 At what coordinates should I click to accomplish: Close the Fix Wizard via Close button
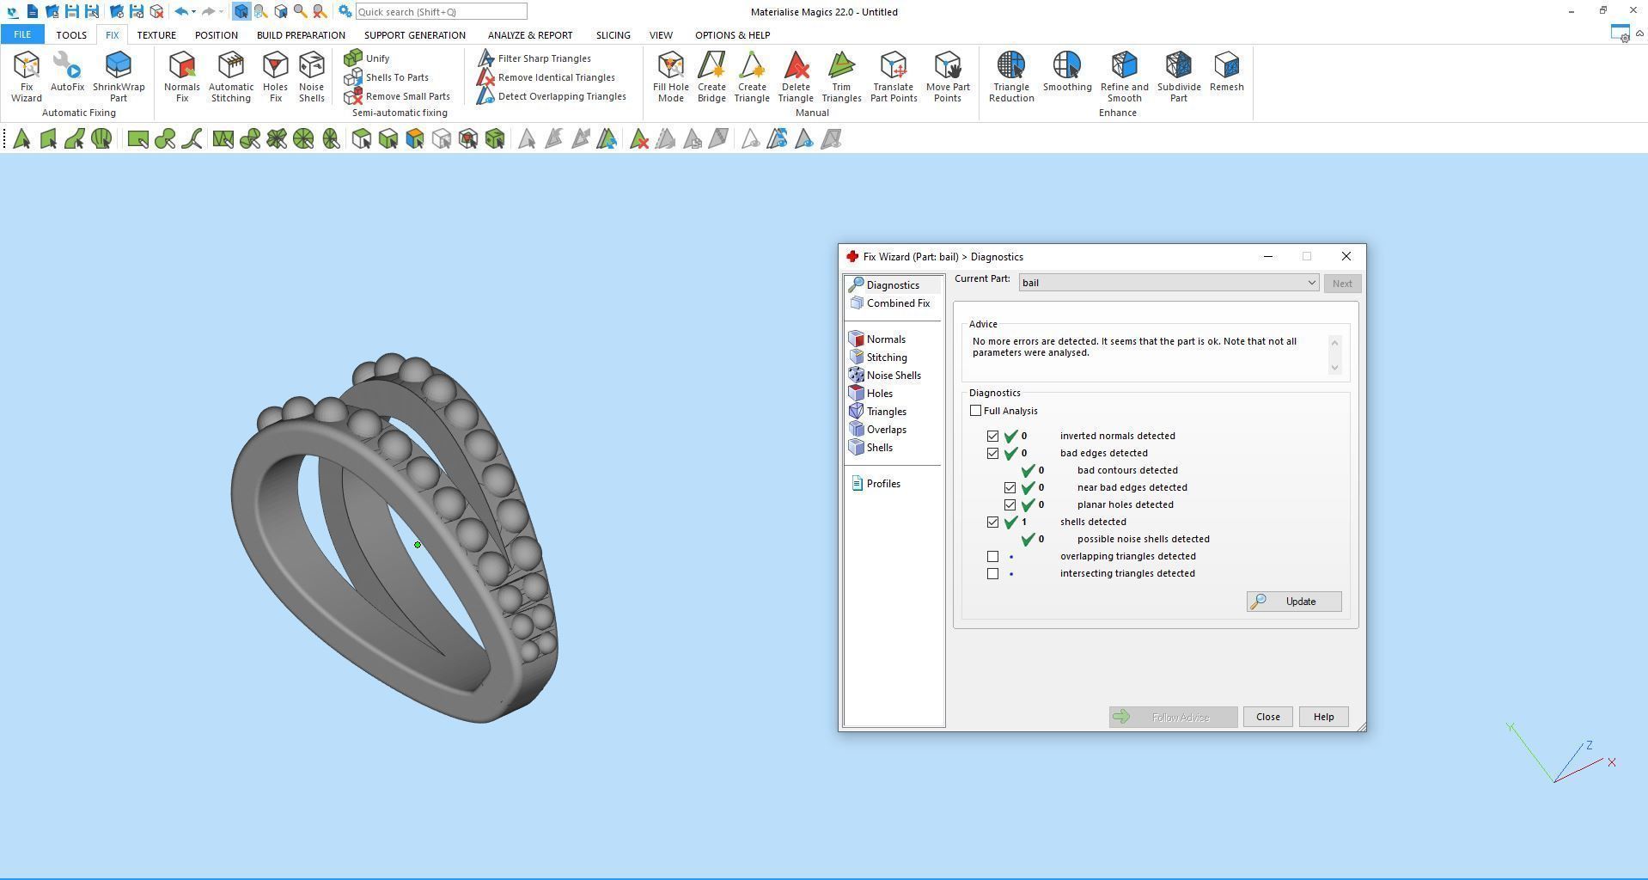pyautogui.click(x=1267, y=717)
